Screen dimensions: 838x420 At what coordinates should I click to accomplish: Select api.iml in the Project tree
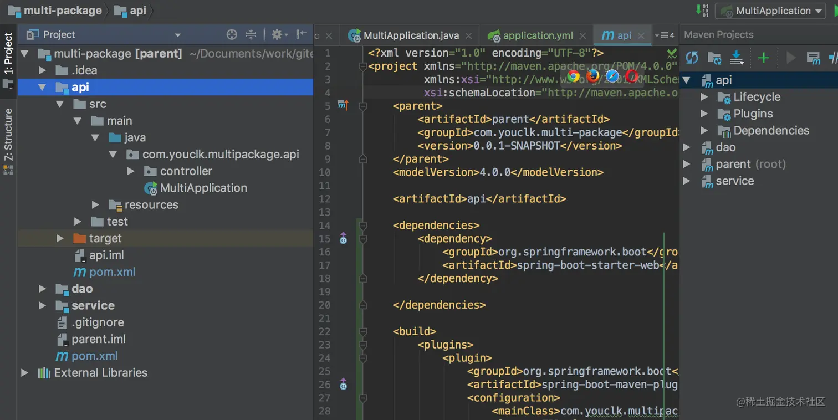99,255
